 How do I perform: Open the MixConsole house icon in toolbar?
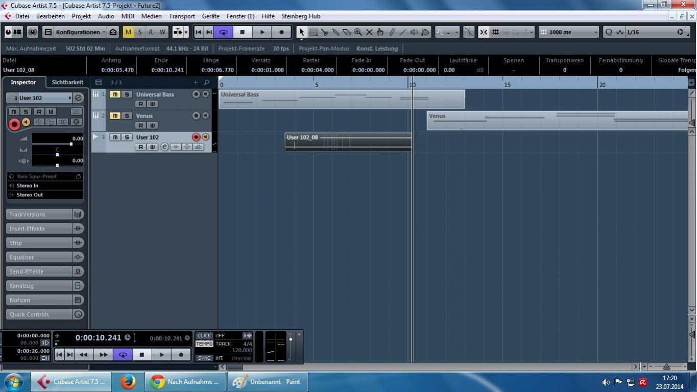pos(113,32)
